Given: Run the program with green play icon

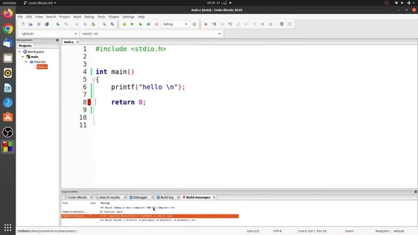Looking at the screenshot, I should tap(132, 24).
